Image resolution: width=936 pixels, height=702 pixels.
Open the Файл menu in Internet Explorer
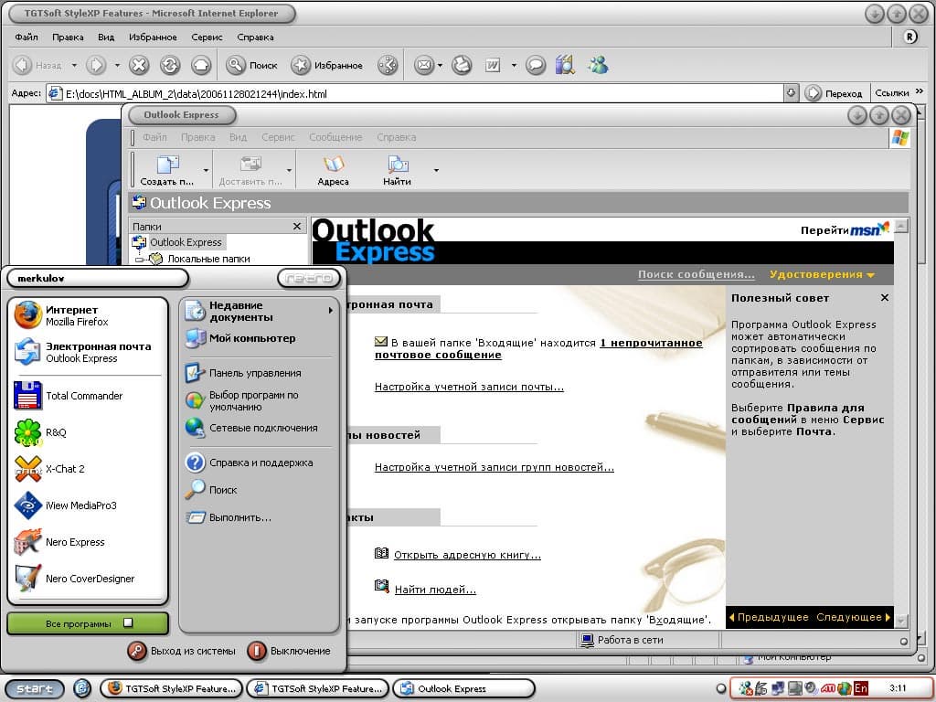[27, 37]
